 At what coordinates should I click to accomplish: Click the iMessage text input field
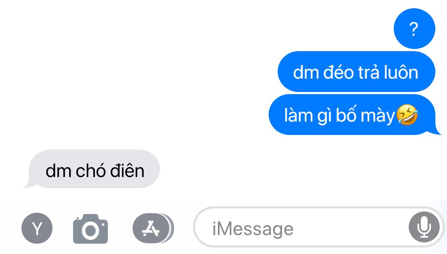[318, 227]
